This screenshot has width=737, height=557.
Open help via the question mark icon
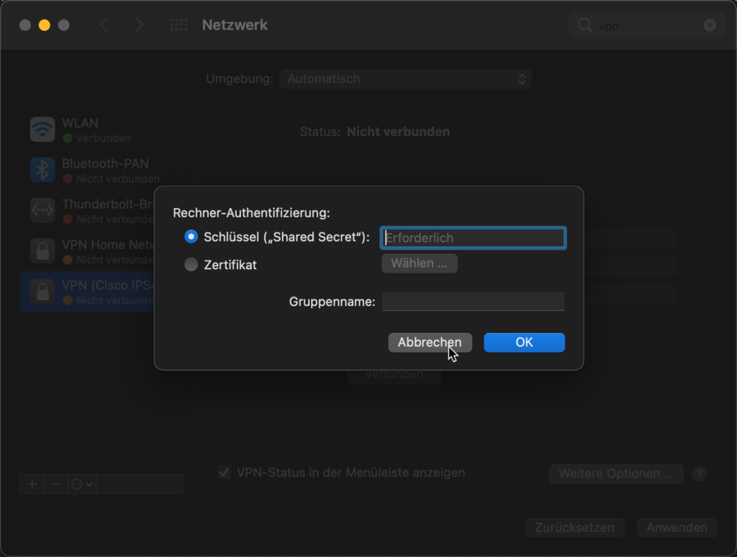699,474
